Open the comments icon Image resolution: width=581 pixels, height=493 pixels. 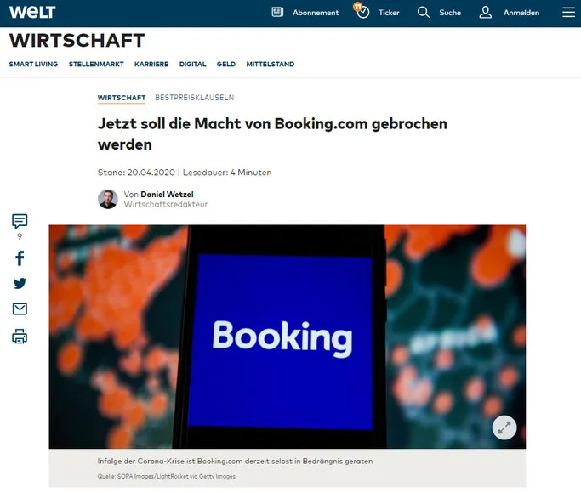pos(20,221)
